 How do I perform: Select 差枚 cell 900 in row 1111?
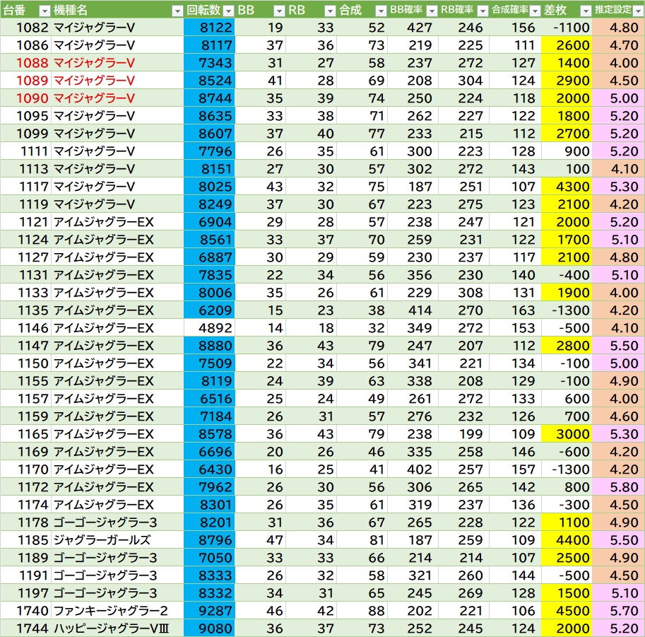(x=567, y=151)
